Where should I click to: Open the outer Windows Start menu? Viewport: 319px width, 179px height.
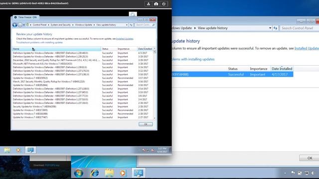click(x=79, y=173)
